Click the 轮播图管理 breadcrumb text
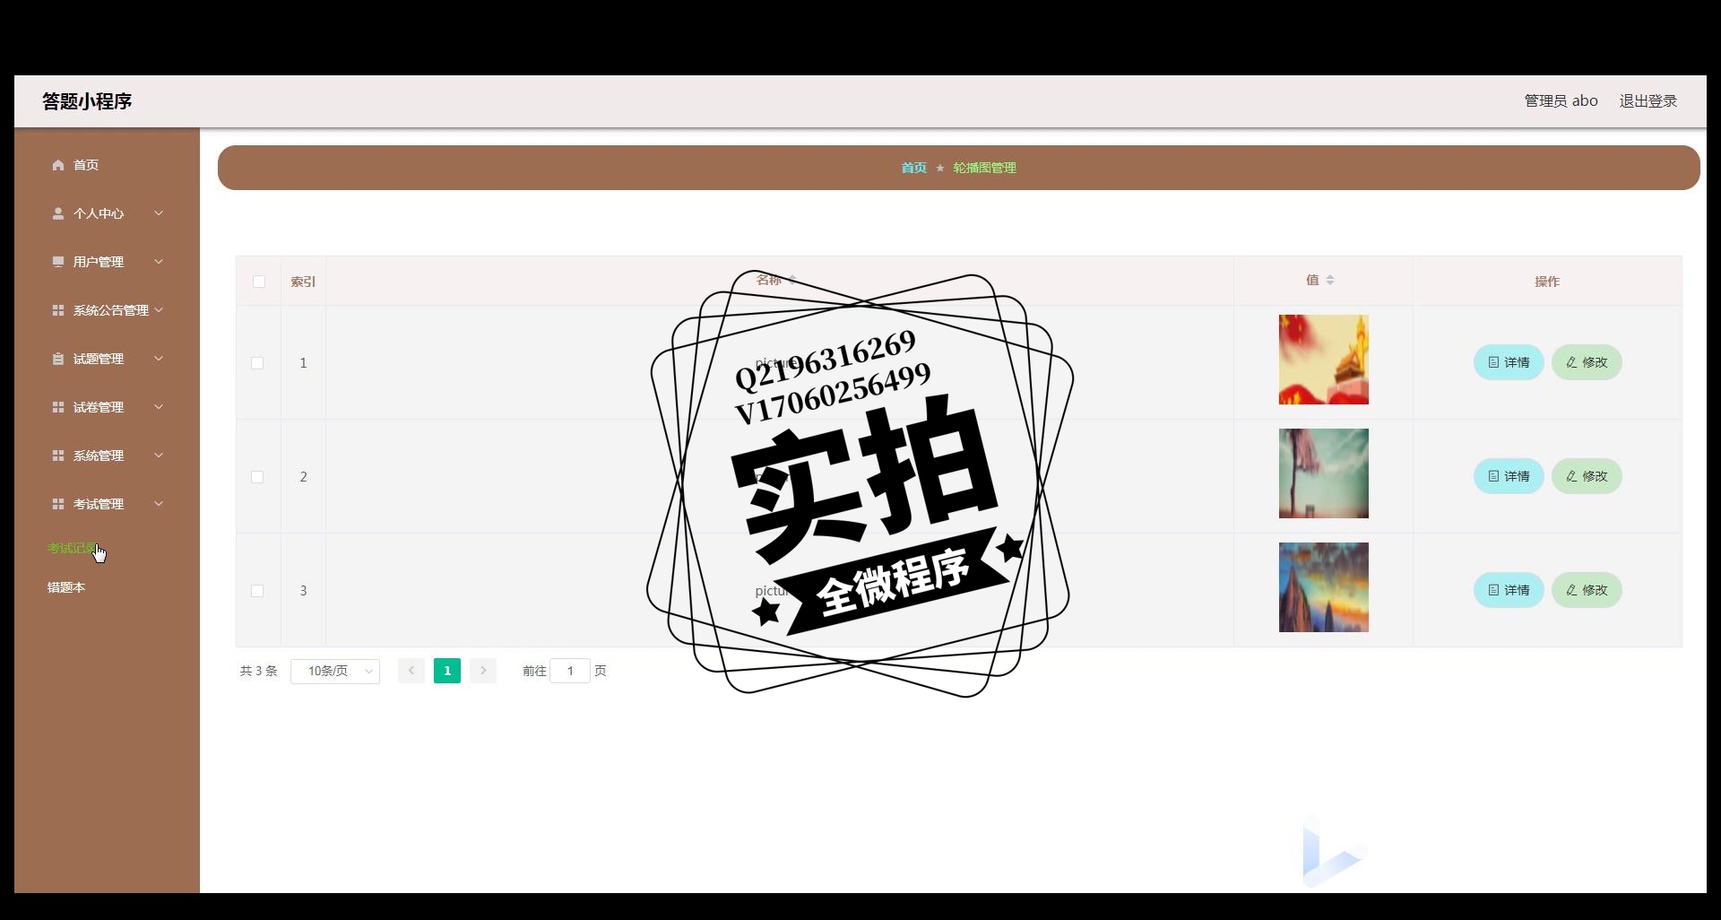Screen dimensions: 1721x920 click(984, 168)
